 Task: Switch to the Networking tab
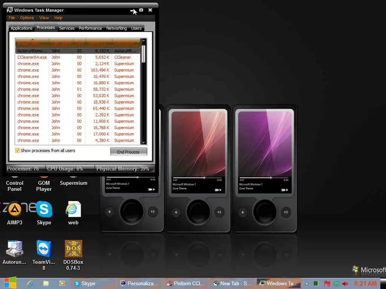click(x=116, y=28)
